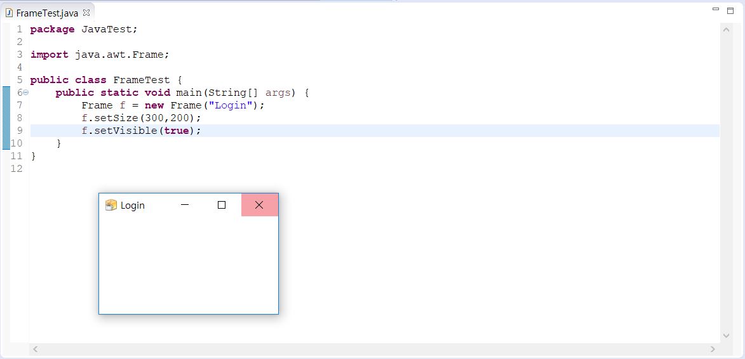Click line number 12 in the gutter
The width and height of the screenshot is (745, 359).
pyautogui.click(x=16, y=169)
